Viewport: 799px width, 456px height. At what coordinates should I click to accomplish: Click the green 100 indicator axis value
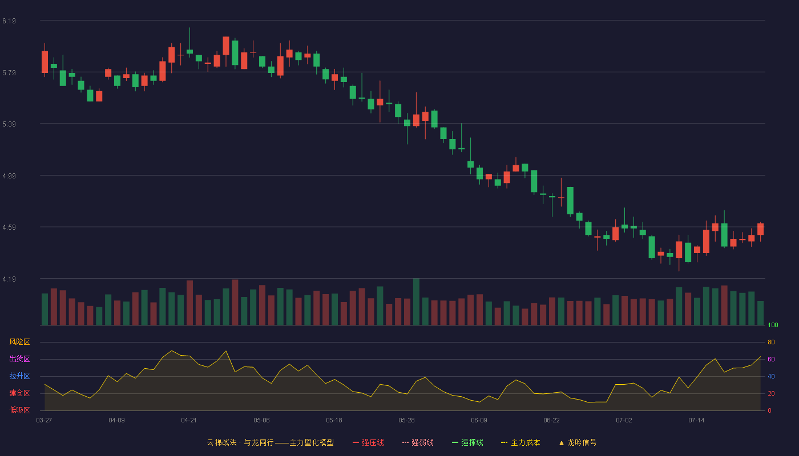click(x=773, y=325)
